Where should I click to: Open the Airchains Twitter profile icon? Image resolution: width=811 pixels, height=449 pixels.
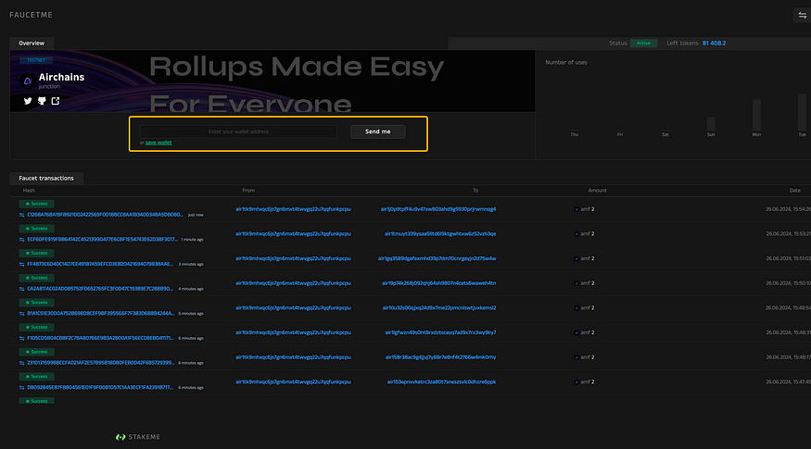tap(28, 101)
